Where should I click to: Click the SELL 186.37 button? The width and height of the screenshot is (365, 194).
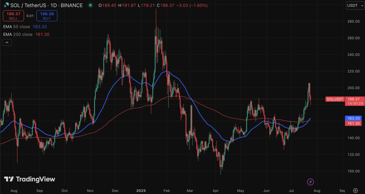point(13,16)
